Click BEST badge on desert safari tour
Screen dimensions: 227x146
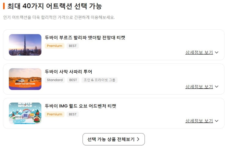click(73, 80)
